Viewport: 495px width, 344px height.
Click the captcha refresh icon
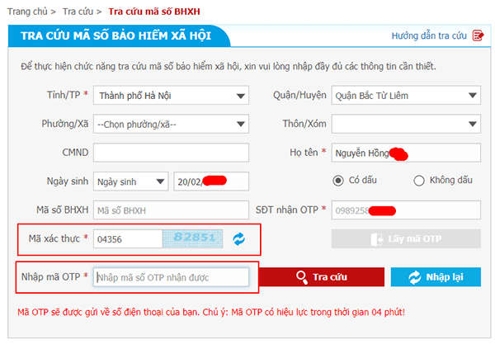238,238
